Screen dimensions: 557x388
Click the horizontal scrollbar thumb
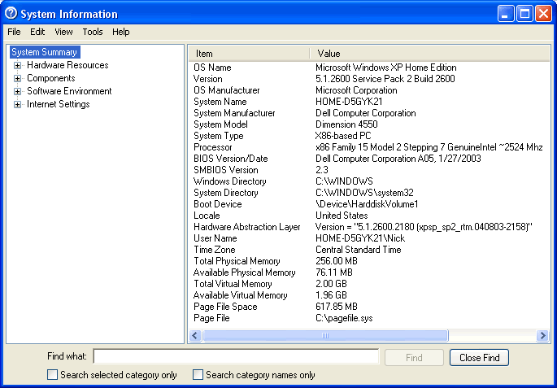click(325, 335)
